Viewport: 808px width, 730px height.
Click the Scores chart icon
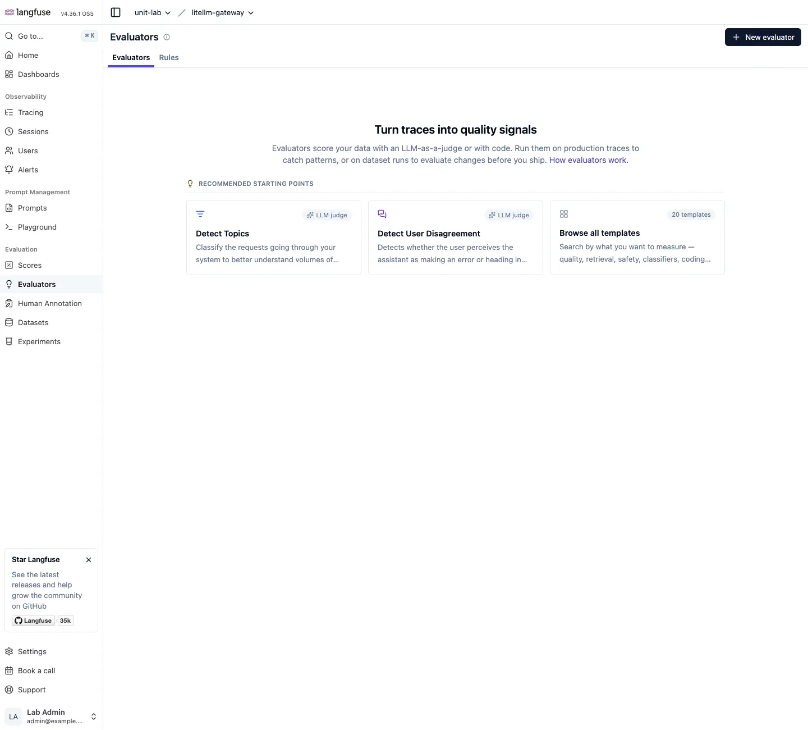9,265
